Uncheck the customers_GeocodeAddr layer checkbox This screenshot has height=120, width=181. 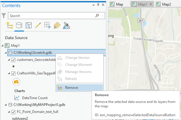pos(13,60)
